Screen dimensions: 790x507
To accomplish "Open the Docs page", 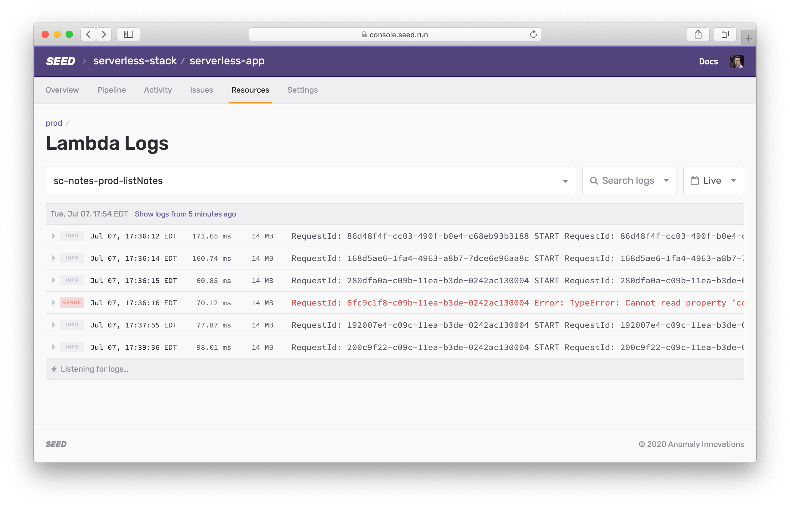I will (x=708, y=61).
